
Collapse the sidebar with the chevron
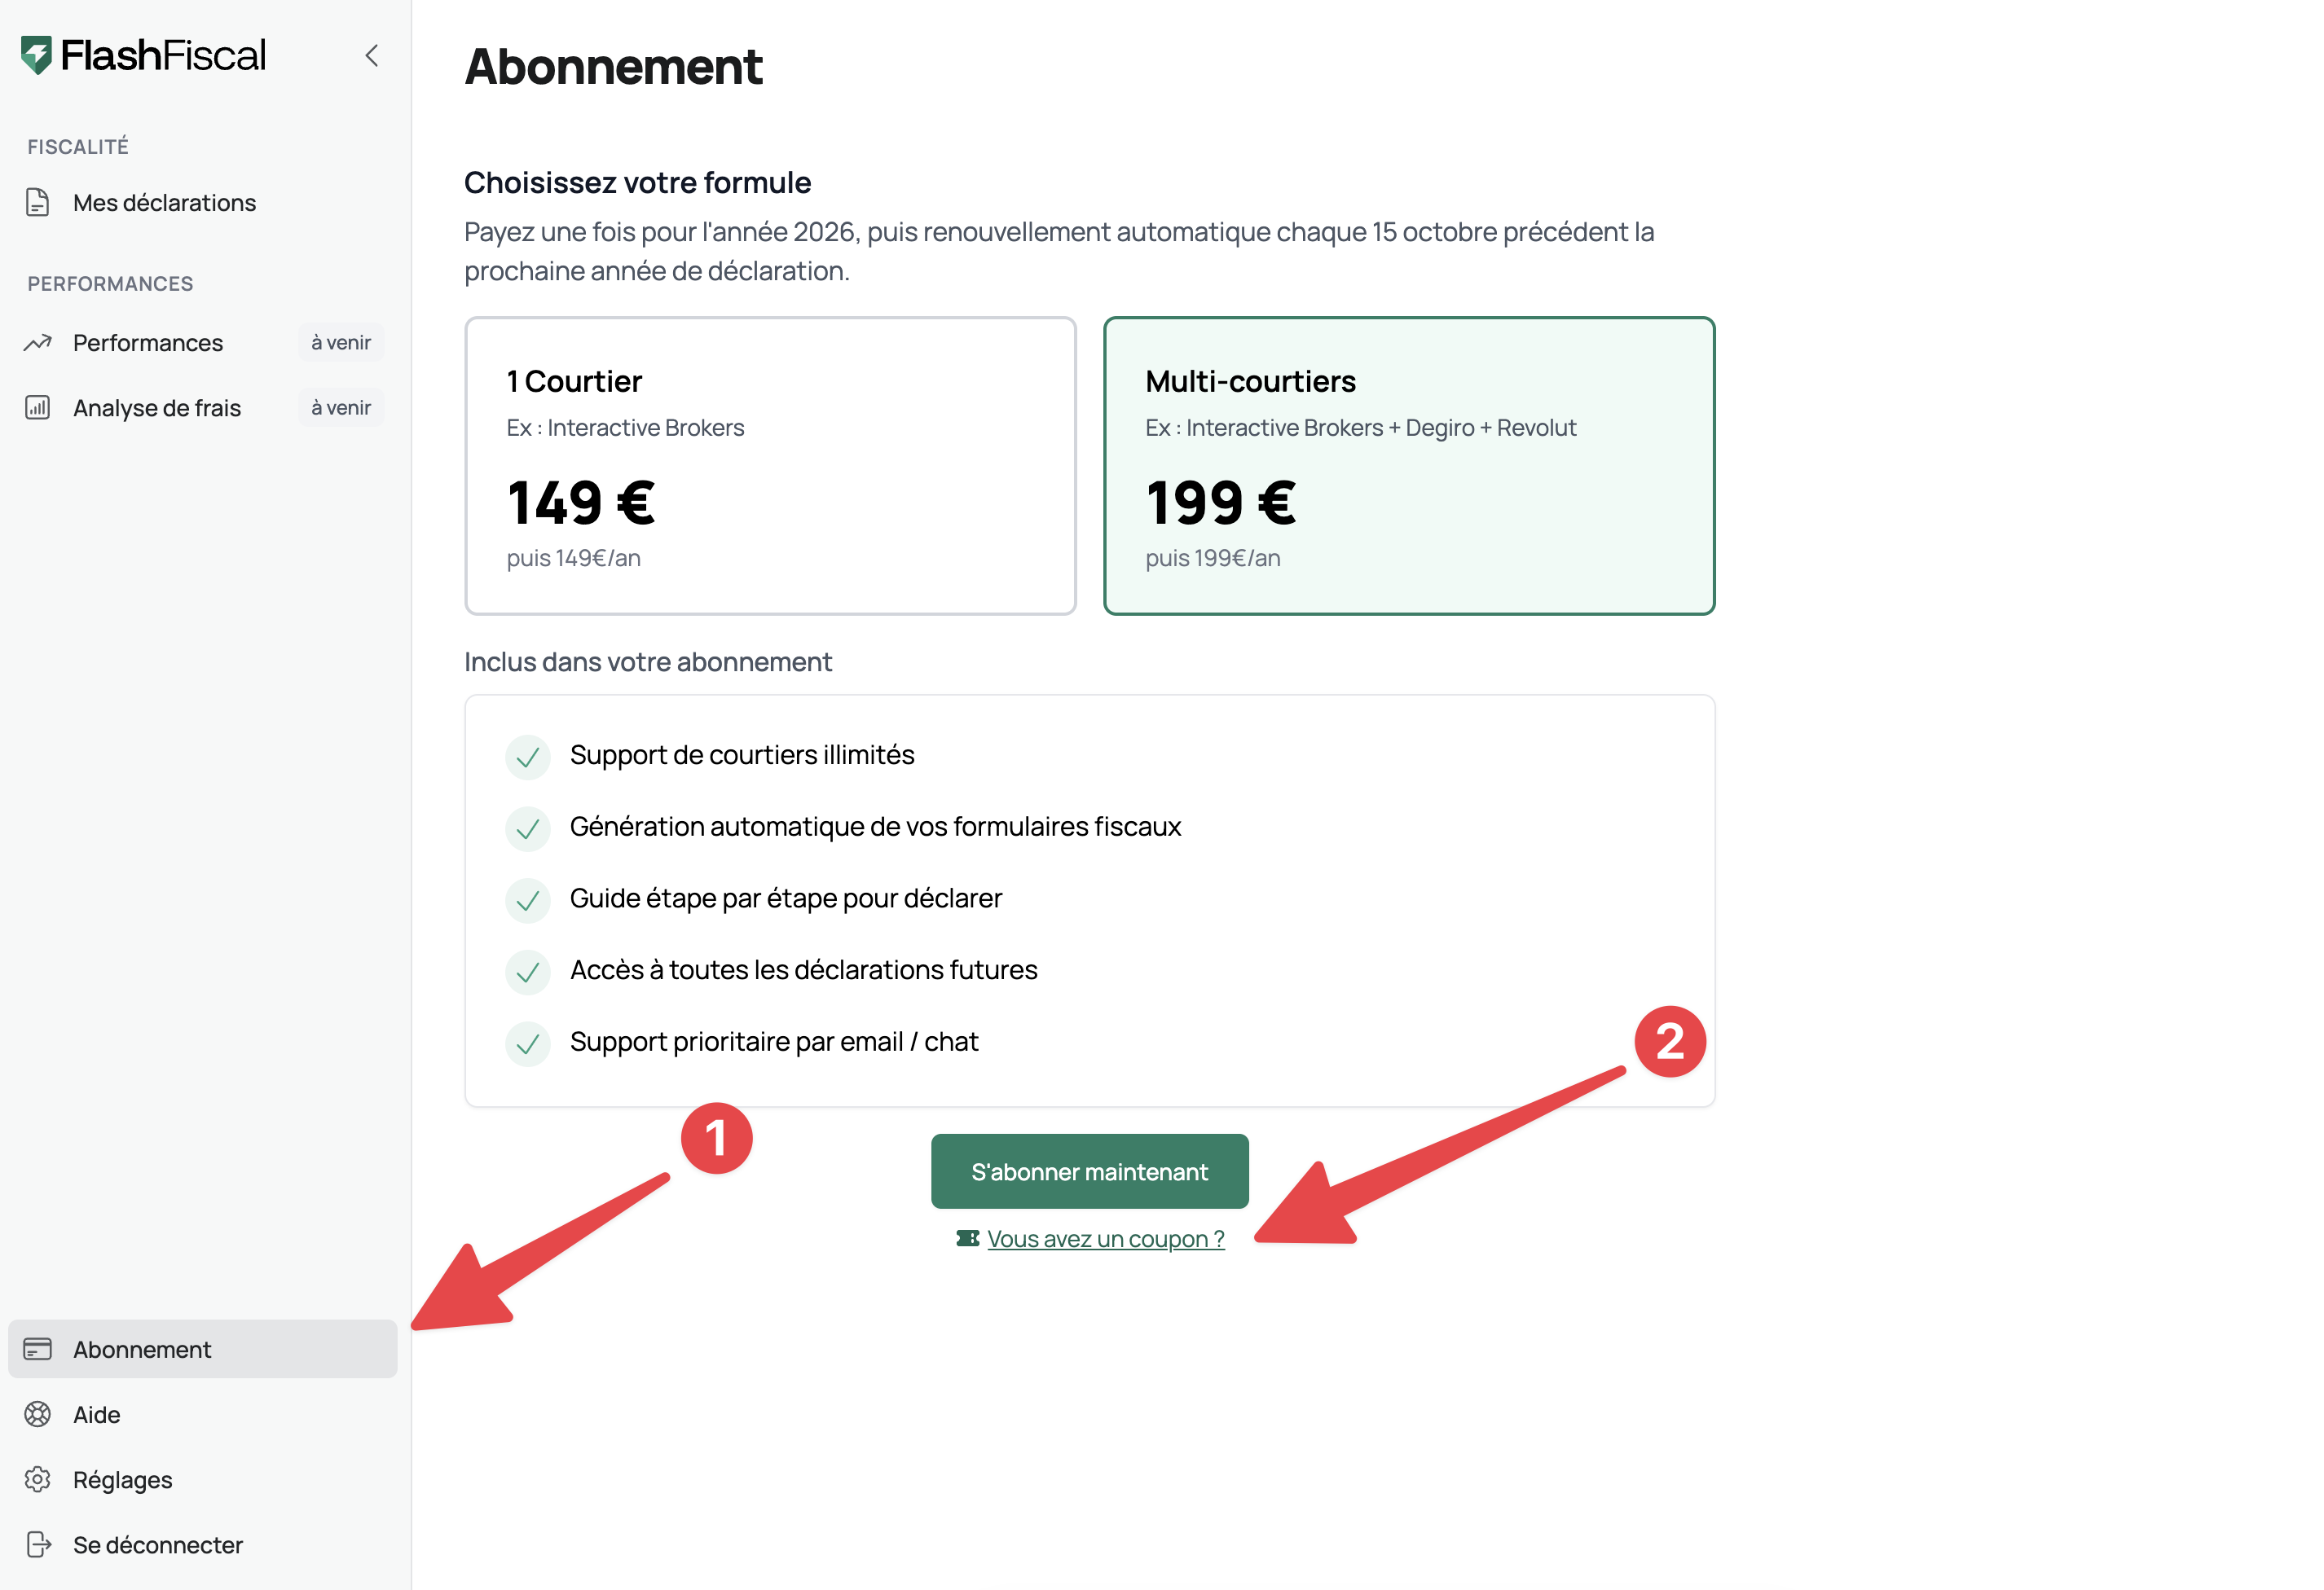click(x=372, y=55)
